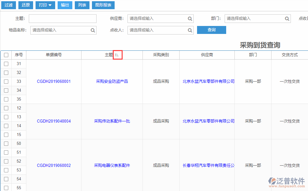Click the 还原 restore tool
Screen dimensions: 308x191
25,5
